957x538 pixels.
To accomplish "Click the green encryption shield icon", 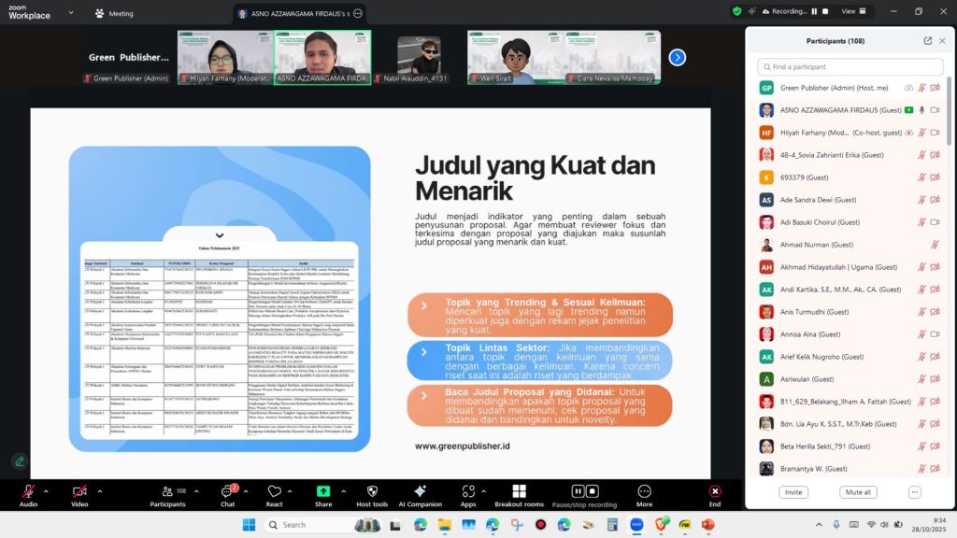I will point(737,11).
